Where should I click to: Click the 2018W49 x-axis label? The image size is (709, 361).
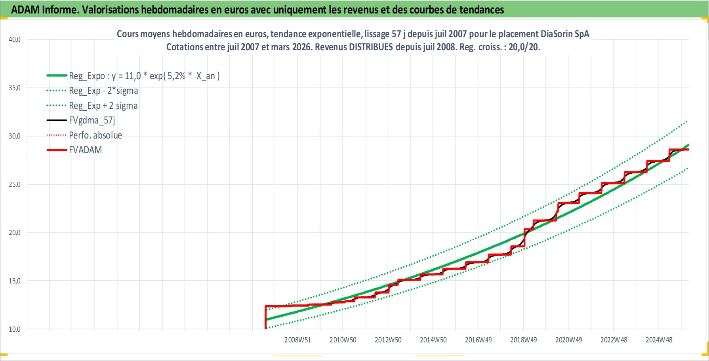pyautogui.click(x=524, y=340)
